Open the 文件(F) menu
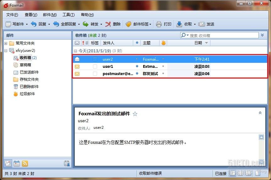 pyautogui.click(x=12, y=15)
